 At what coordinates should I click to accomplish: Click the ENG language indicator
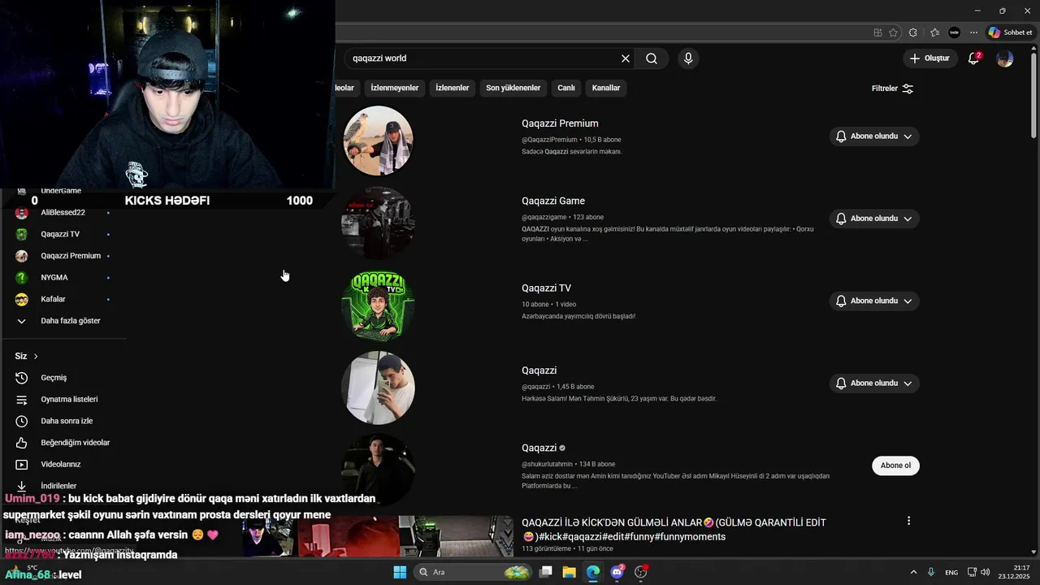coord(951,573)
